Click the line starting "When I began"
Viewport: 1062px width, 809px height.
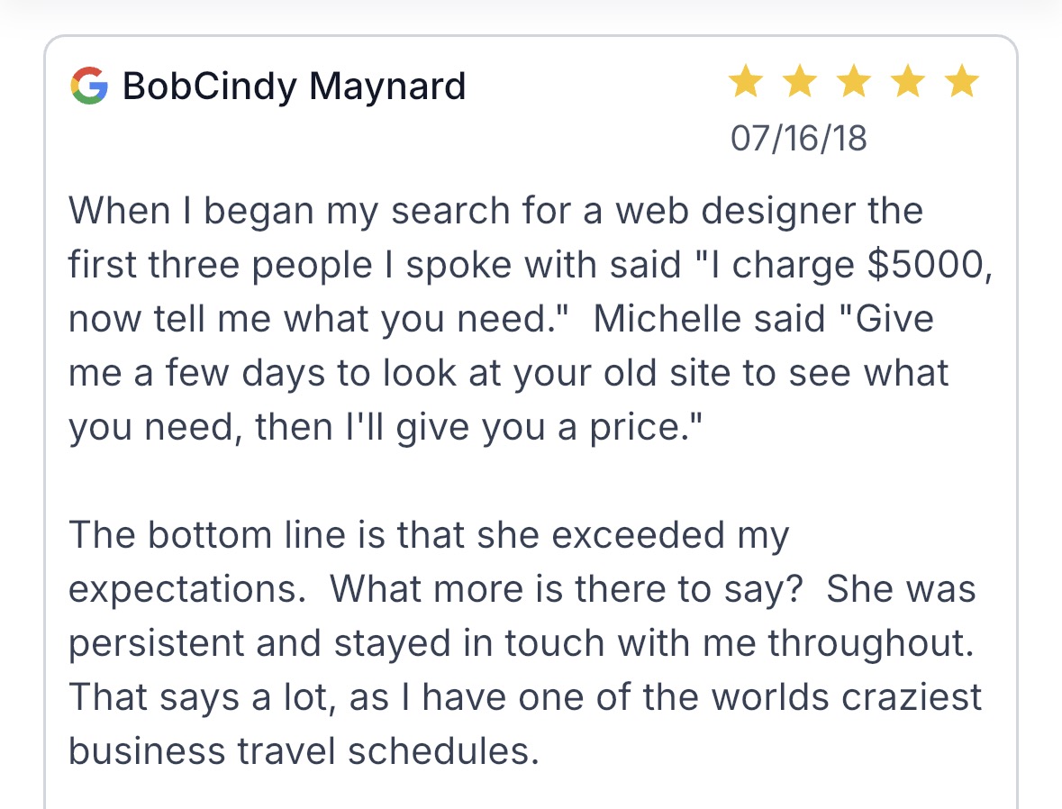(x=495, y=211)
